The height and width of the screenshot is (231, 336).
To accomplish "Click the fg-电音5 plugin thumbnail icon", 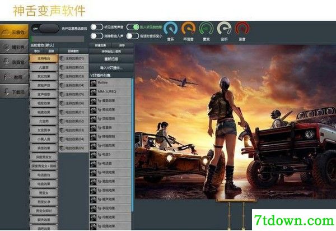I will point(93,155).
